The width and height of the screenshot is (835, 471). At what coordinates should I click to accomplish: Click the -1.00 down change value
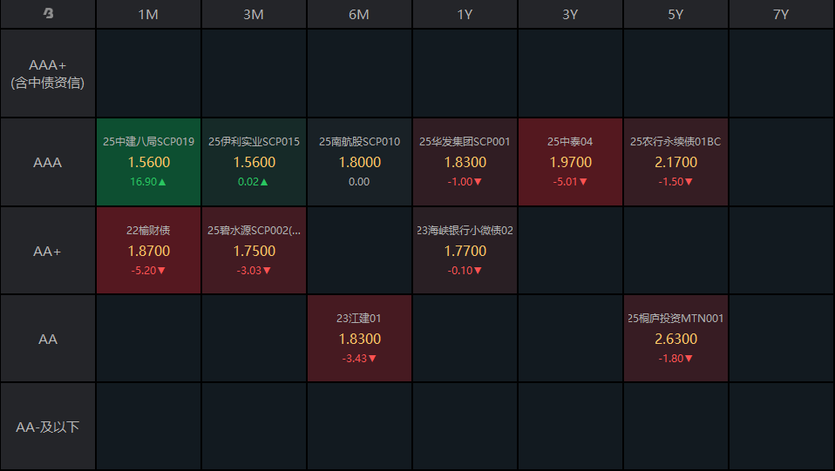465,182
